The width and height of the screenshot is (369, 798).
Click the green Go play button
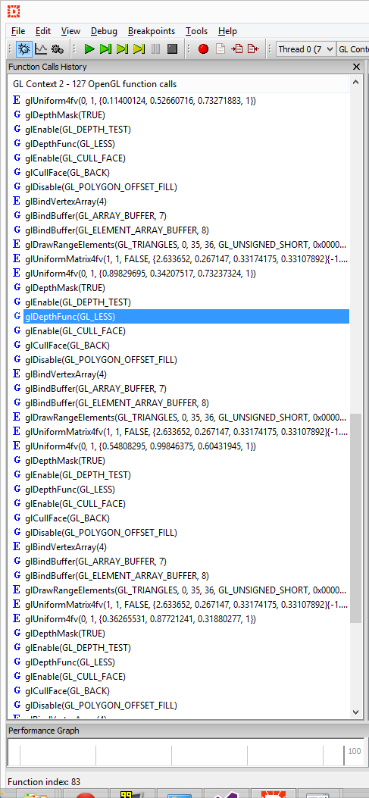coord(89,49)
